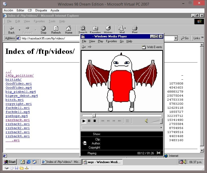Click scroll up arrow on page scrollbar
The width and height of the screenshot is (207, 173).
click(202, 45)
